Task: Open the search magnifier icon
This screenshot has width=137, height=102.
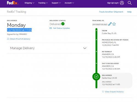Action: (x=130, y=3)
